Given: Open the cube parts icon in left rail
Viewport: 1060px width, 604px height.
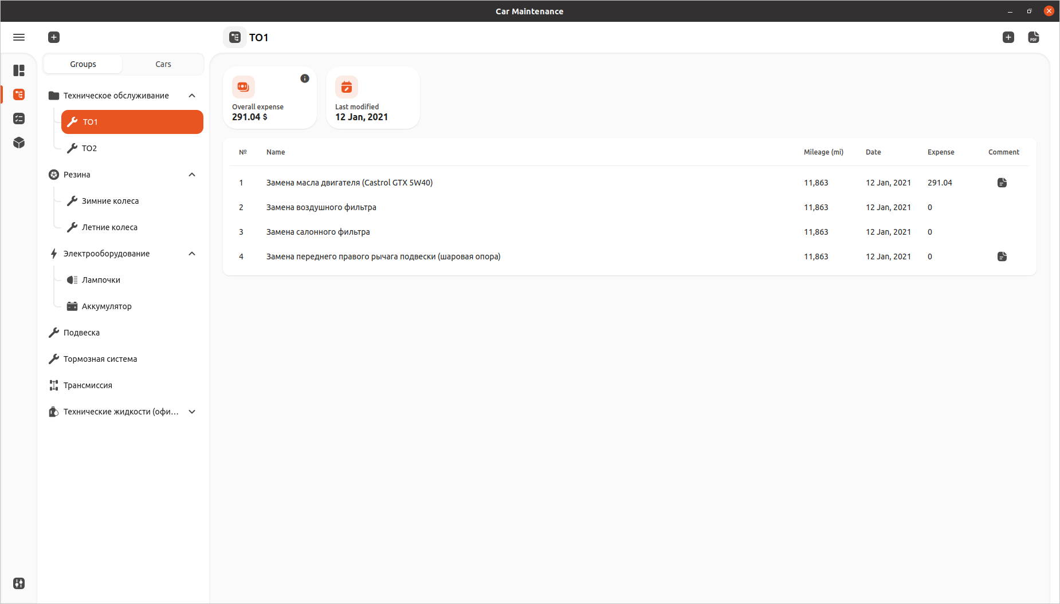Looking at the screenshot, I should click(x=19, y=143).
